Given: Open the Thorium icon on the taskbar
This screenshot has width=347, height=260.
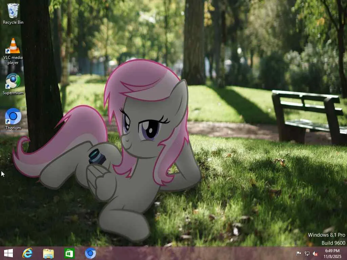Looking at the screenshot, I should pyautogui.click(x=90, y=253).
